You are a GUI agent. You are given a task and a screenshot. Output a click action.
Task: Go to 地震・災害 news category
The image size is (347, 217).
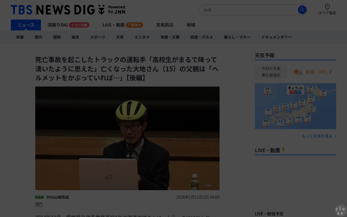(x=170, y=37)
